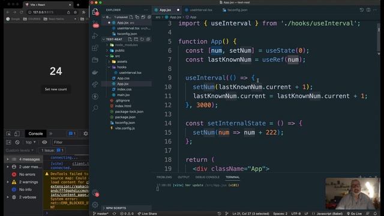Open package.json in the file tree
This screenshot has width=384, height=216.
(125, 117)
